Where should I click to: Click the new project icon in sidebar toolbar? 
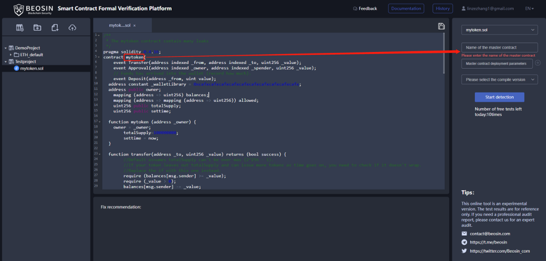[20, 28]
